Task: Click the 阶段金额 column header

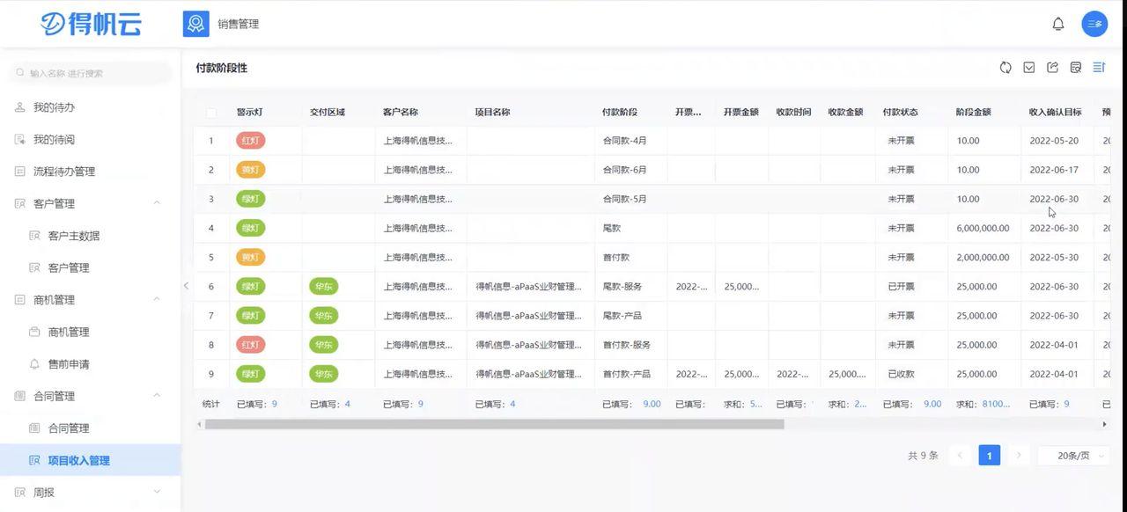Action: pyautogui.click(x=973, y=112)
